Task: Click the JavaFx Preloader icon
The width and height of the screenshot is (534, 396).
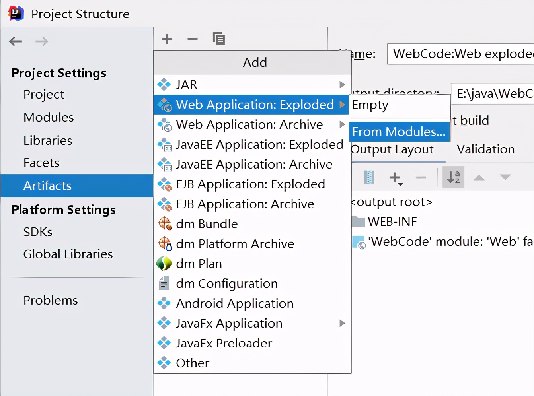Action: [164, 343]
